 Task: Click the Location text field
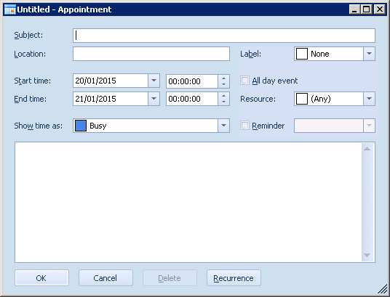(151, 54)
